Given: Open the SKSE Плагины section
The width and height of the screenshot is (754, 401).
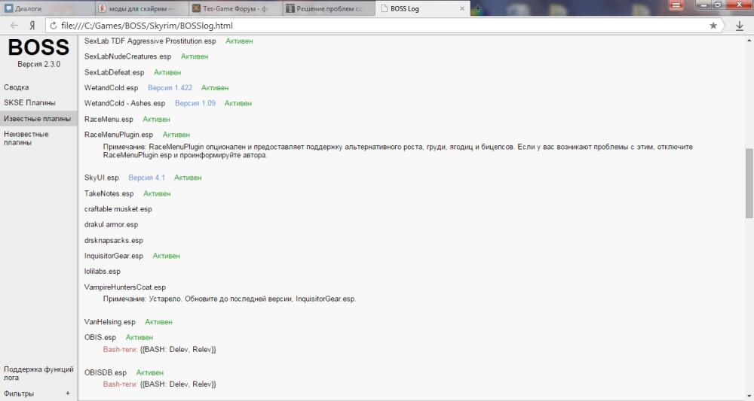Looking at the screenshot, I should (x=29, y=102).
